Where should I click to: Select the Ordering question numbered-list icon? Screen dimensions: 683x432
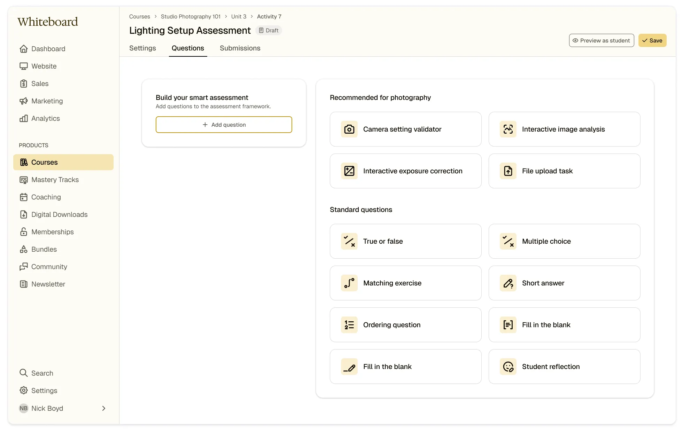pyautogui.click(x=349, y=325)
